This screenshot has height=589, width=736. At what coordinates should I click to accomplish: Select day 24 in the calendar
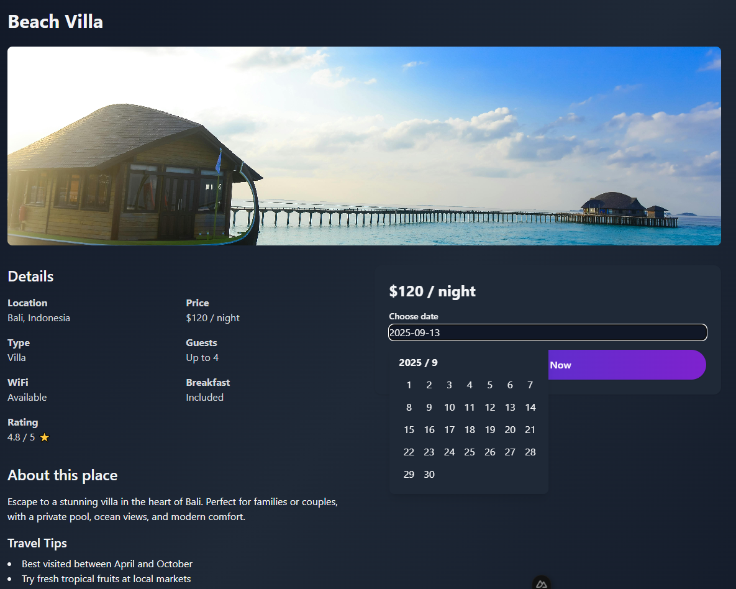click(x=449, y=452)
